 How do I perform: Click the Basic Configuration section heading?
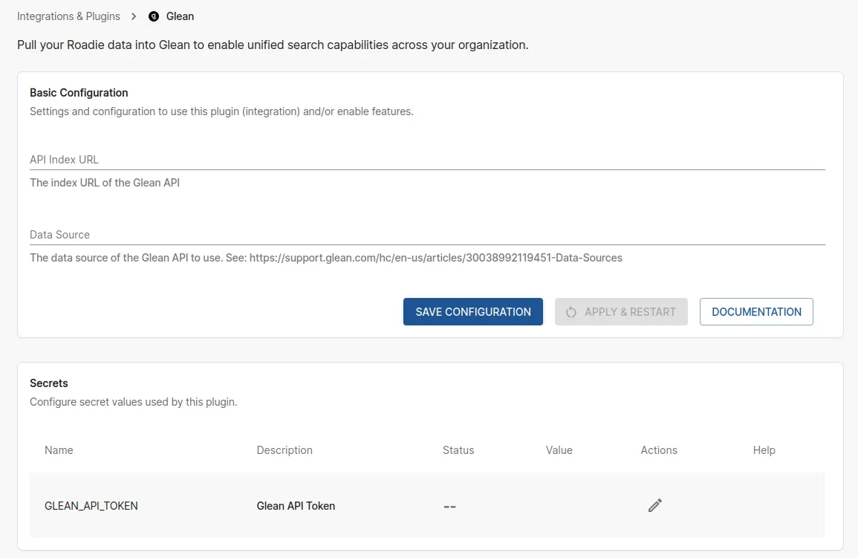(x=79, y=92)
